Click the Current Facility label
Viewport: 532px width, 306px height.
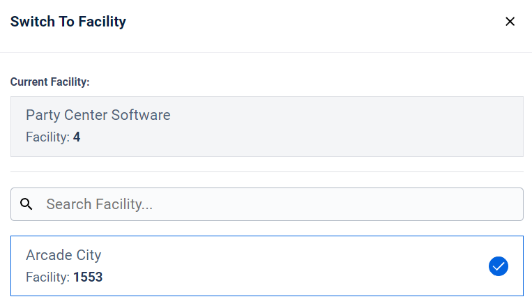[50, 82]
